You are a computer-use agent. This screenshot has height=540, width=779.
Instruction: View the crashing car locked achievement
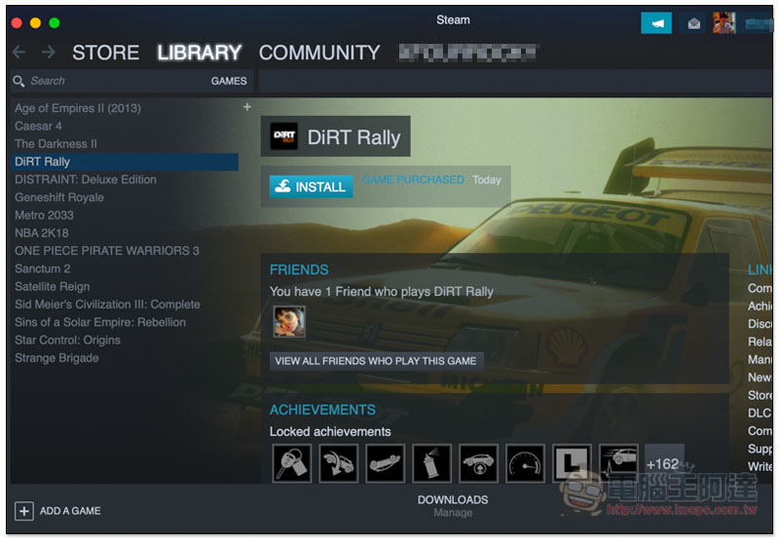(x=339, y=463)
